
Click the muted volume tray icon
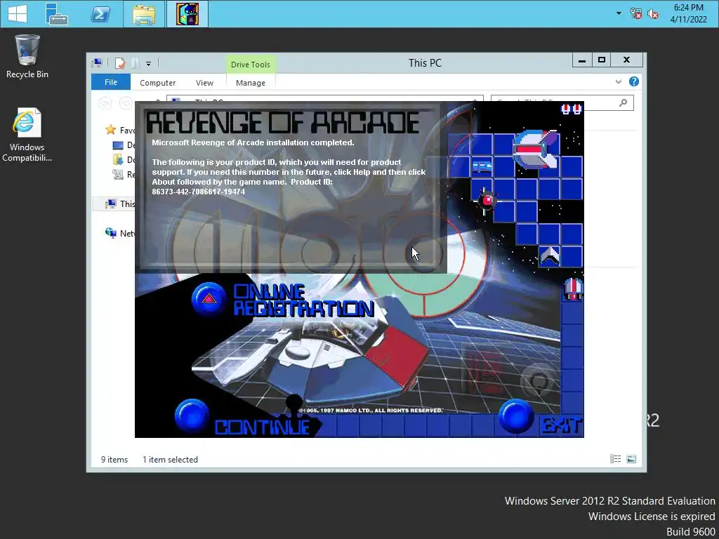[652, 14]
